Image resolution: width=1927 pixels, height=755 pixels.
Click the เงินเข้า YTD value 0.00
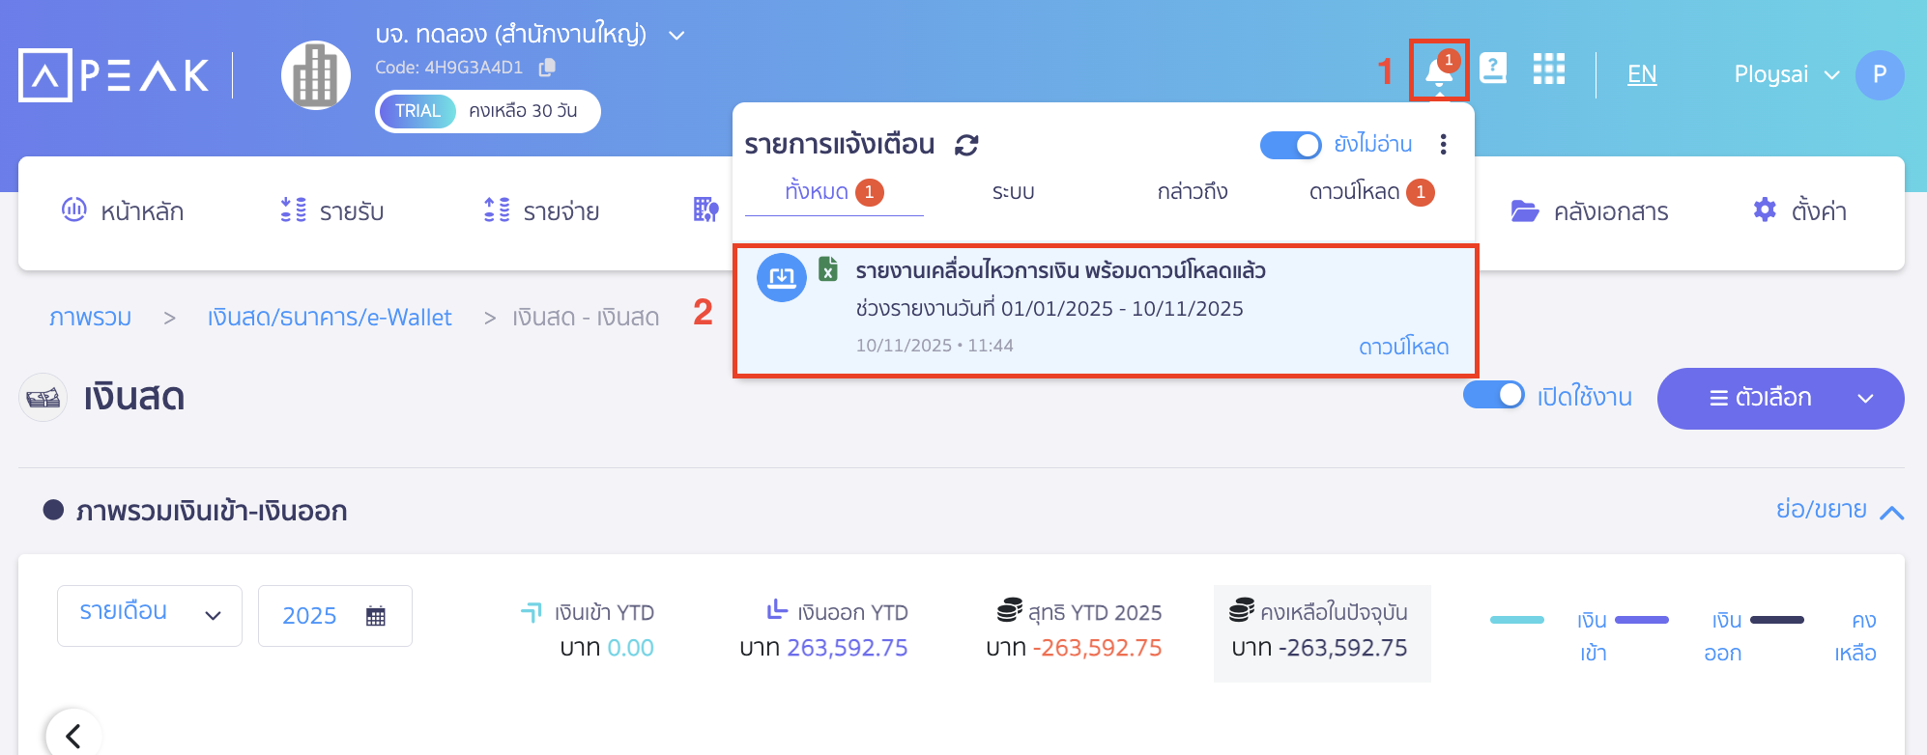click(x=630, y=648)
